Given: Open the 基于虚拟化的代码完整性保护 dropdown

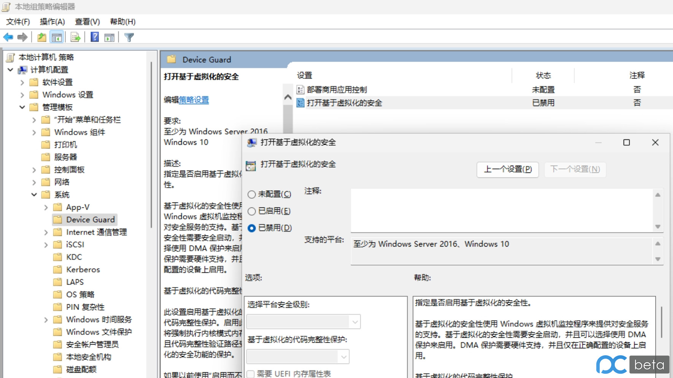Looking at the screenshot, I should coord(298,357).
